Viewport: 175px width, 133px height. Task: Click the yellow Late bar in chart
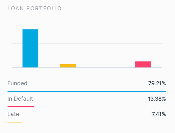click(68, 66)
